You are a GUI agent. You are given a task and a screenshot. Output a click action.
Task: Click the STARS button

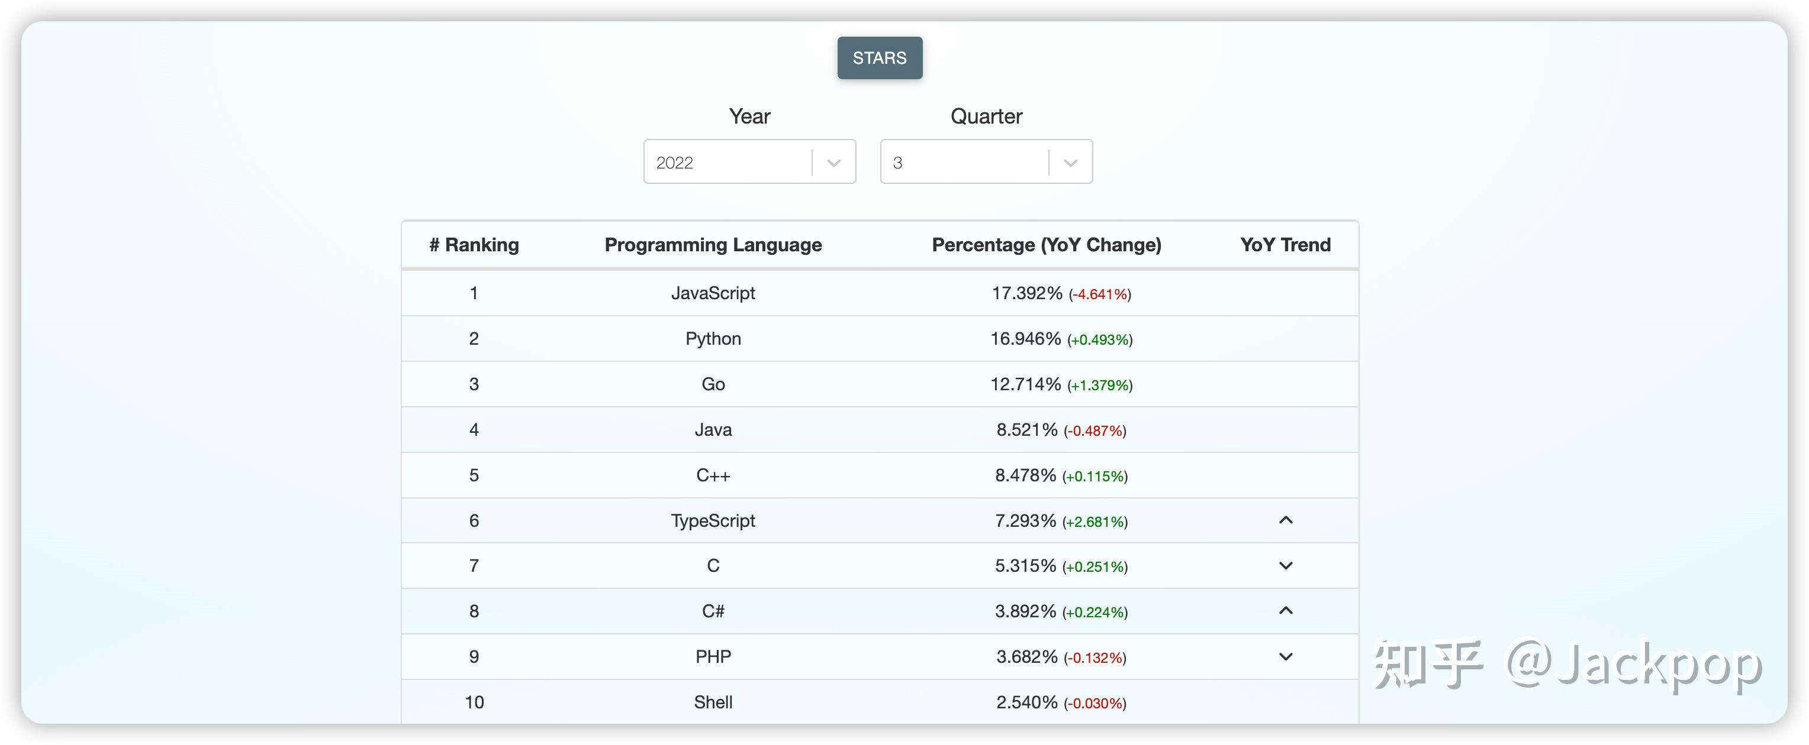[879, 57]
